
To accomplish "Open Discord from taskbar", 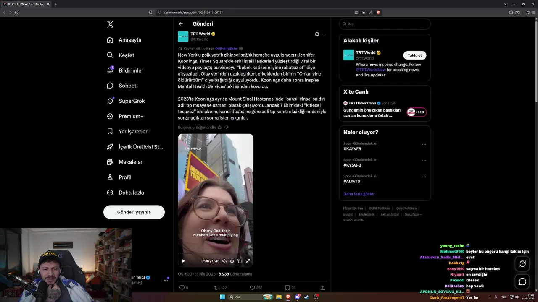I will pos(298,297).
